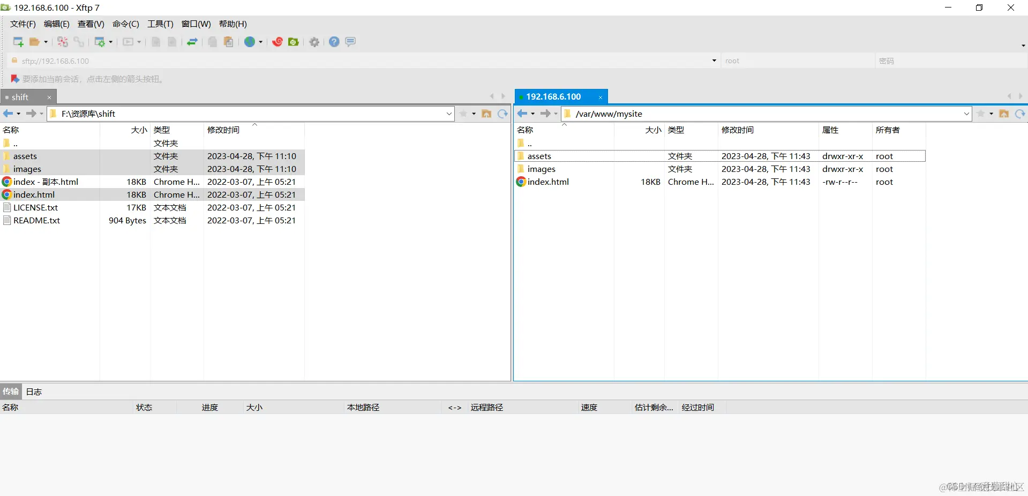Open the 工具(T) menu
1028x496 pixels.
click(161, 24)
